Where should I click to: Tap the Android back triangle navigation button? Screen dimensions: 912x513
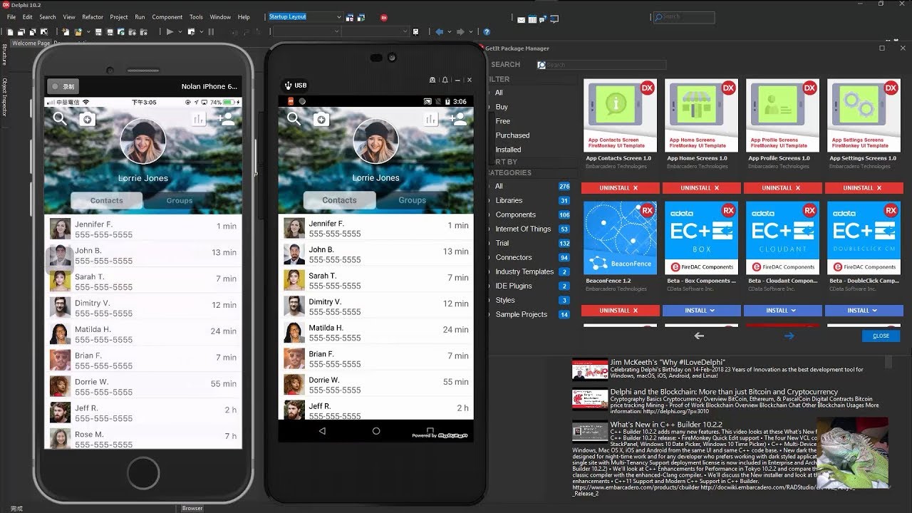tap(322, 431)
